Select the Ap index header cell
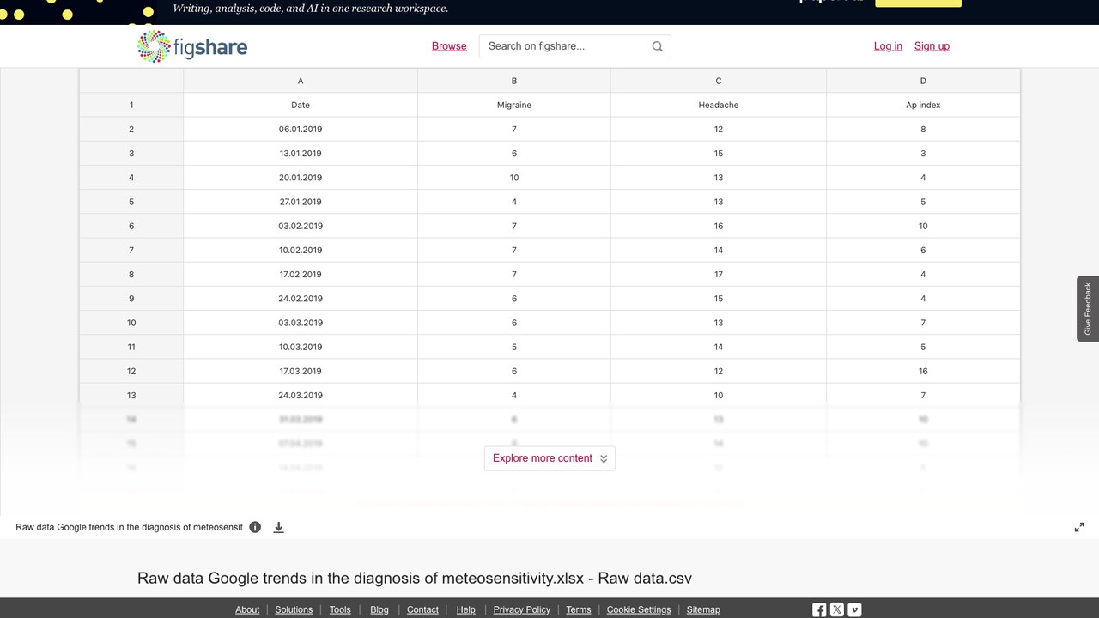 (x=923, y=105)
